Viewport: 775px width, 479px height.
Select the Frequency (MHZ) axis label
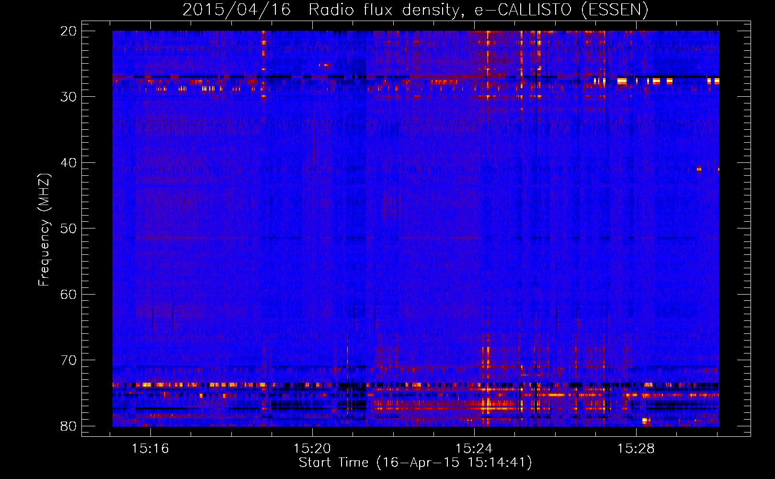click(44, 230)
